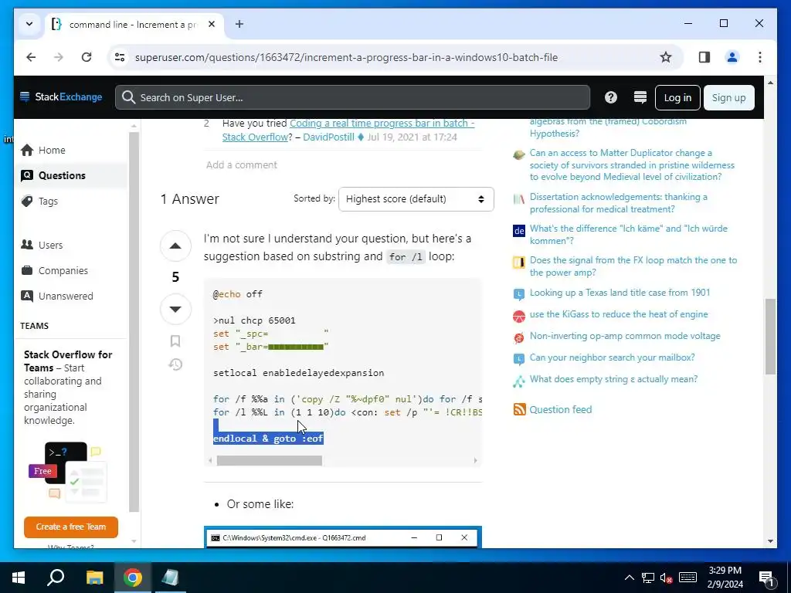
Task: Open Chrome three-dot menu
Action: [x=760, y=57]
